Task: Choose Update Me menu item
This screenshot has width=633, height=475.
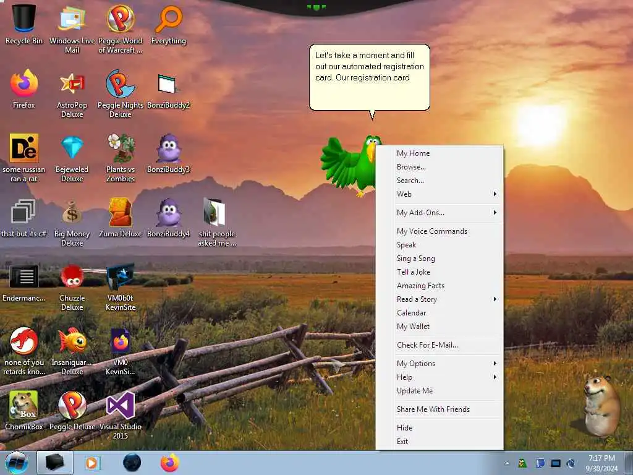Action: click(x=440, y=391)
